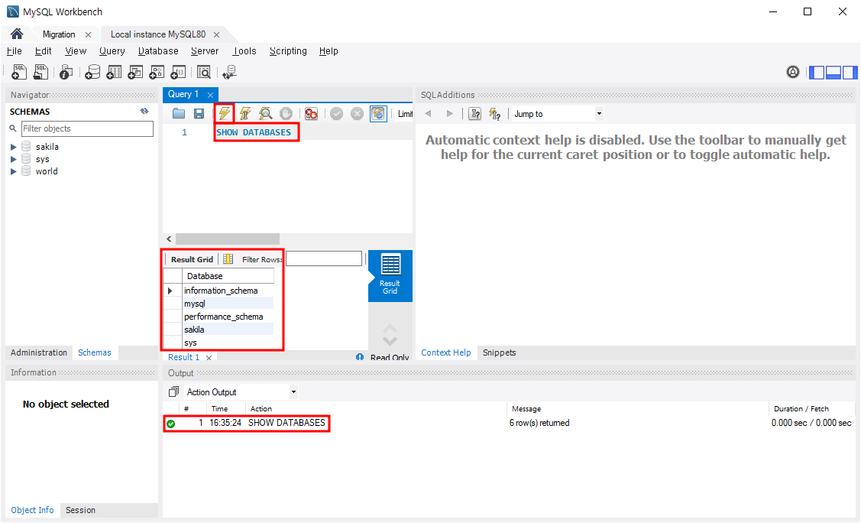Execute the query with lightning bolt
Viewport: 861px width, 523px height.
point(225,114)
